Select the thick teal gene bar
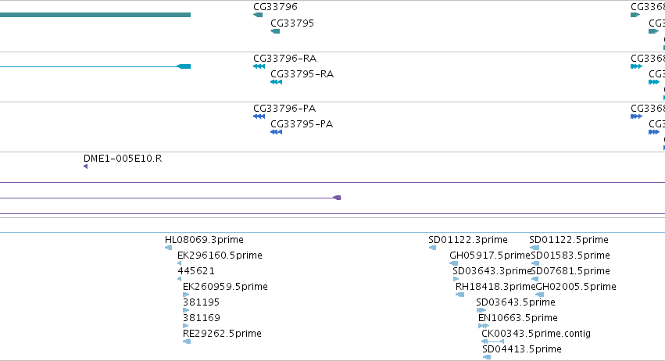The image size is (665, 361). 95,15
